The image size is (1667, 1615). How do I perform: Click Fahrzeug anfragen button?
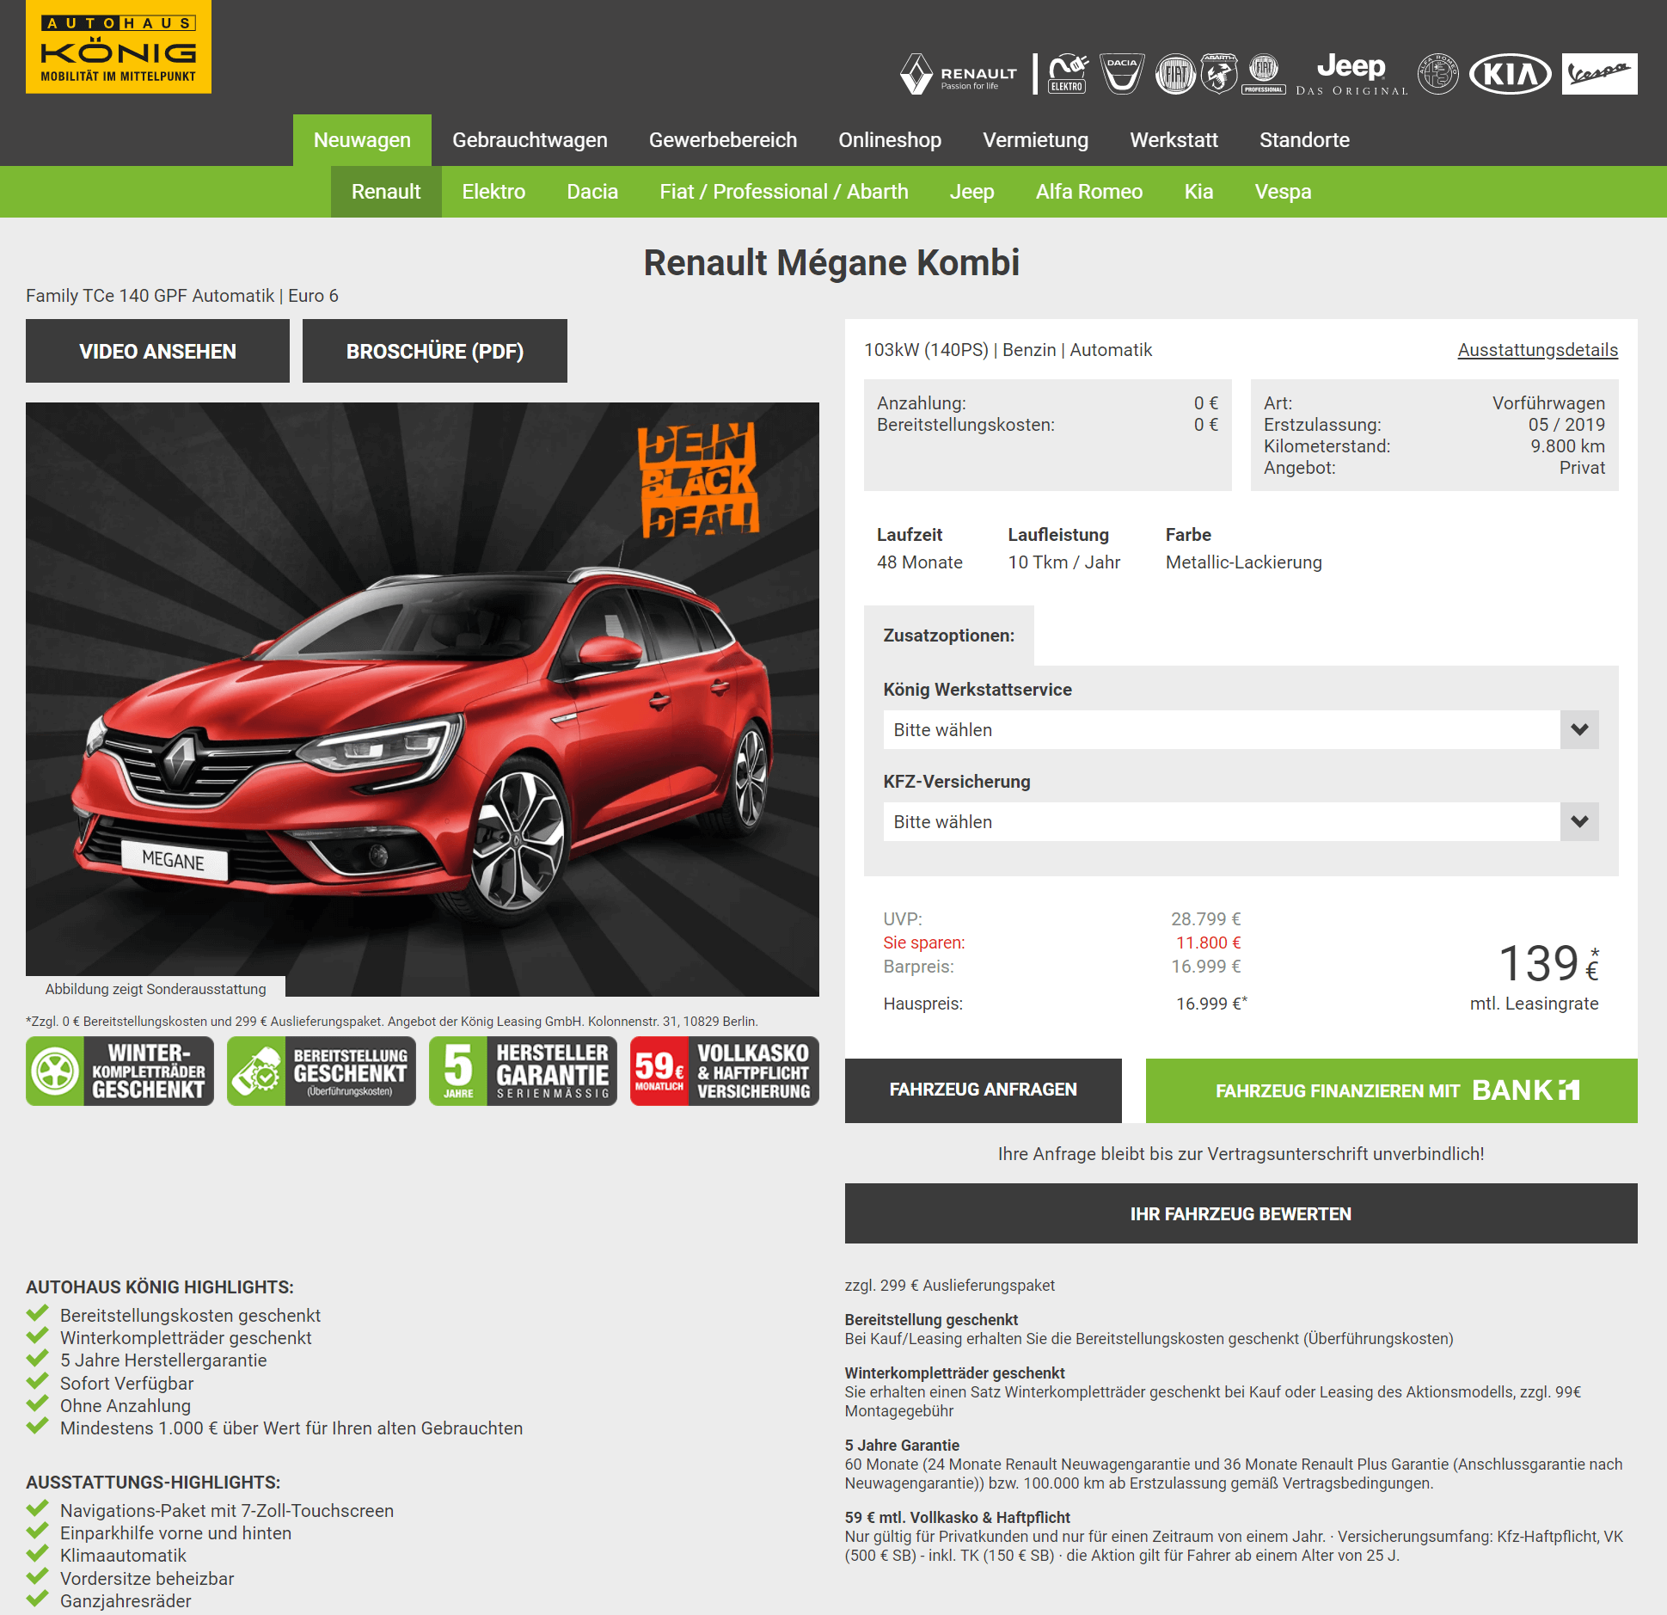[x=983, y=1090]
